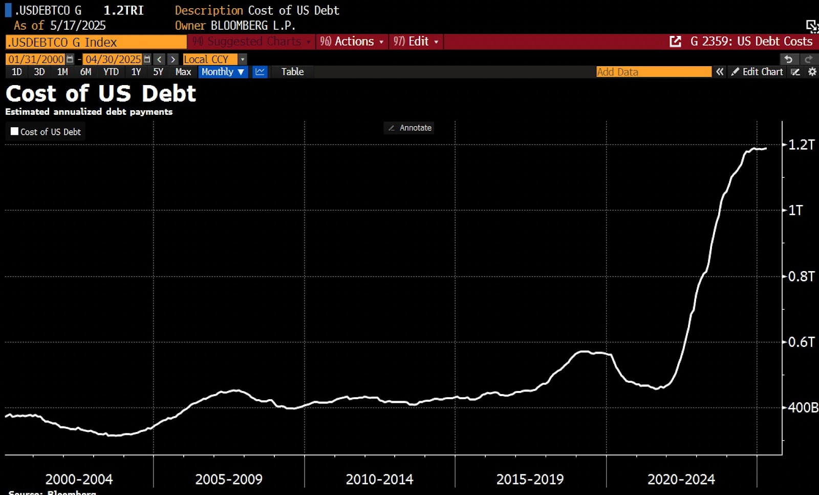This screenshot has height=495, width=819.
Task: Collapse panel with double chevron icon
Action: pyautogui.click(x=720, y=72)
